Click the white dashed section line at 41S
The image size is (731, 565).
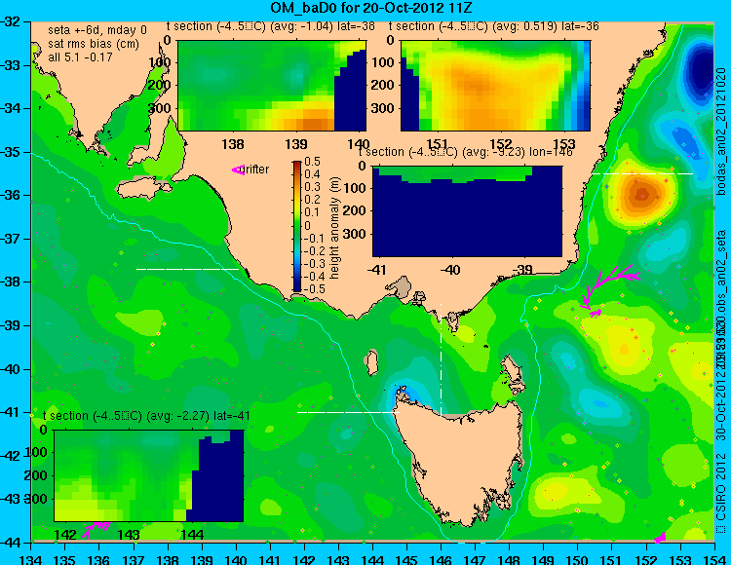point(348,412)
